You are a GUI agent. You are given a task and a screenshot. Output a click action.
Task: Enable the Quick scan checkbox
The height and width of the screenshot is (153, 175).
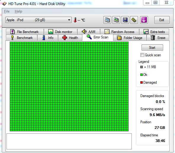pyautogui.click(x=142, y=55)
